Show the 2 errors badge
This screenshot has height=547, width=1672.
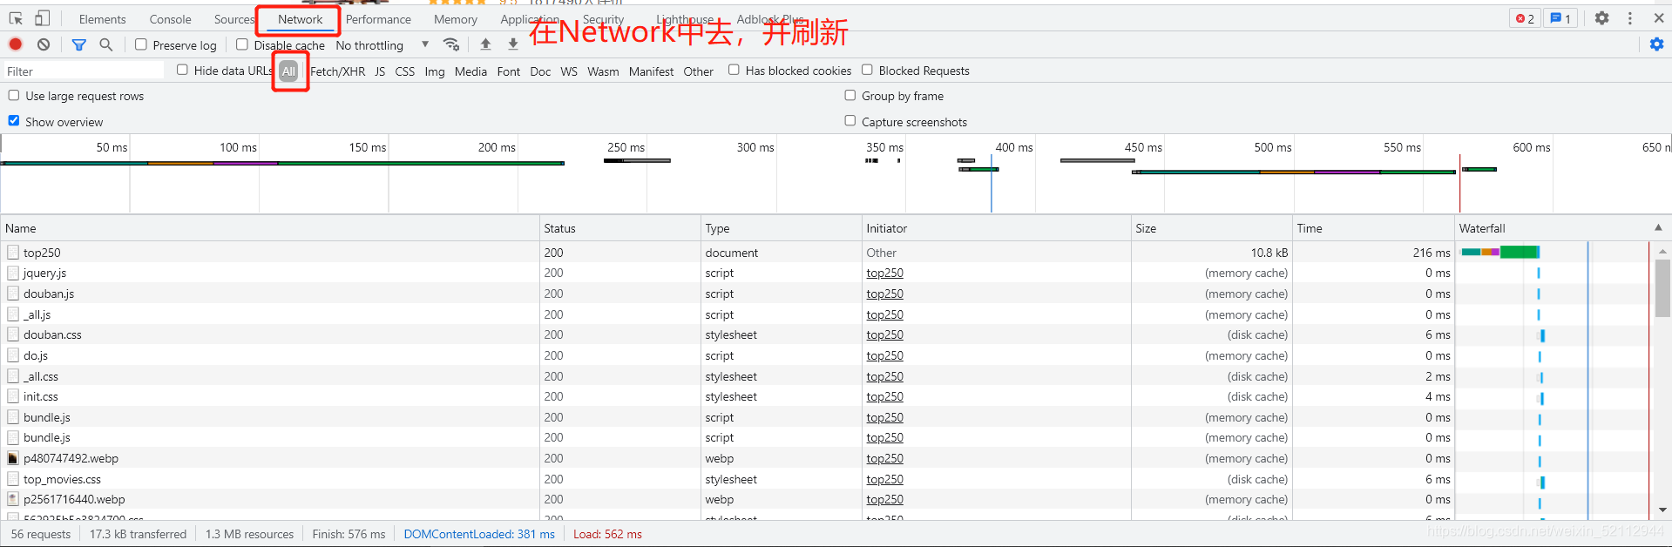click(x=1526, y=18)
